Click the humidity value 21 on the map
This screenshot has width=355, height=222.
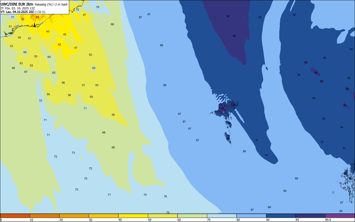[37, 17]
